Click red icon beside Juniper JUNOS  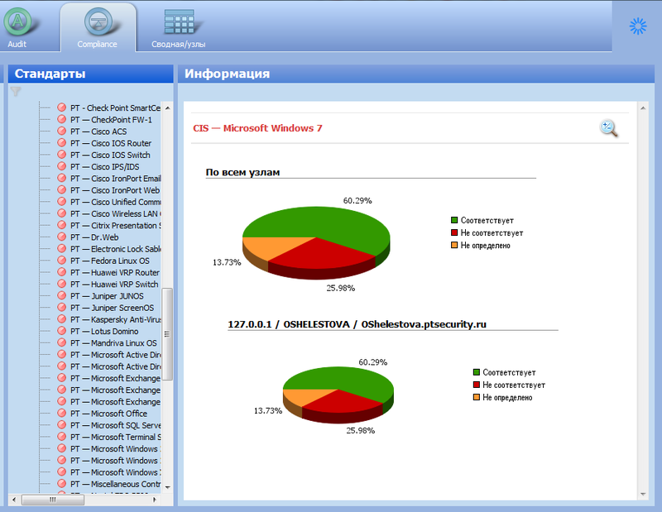click(61, 296)
